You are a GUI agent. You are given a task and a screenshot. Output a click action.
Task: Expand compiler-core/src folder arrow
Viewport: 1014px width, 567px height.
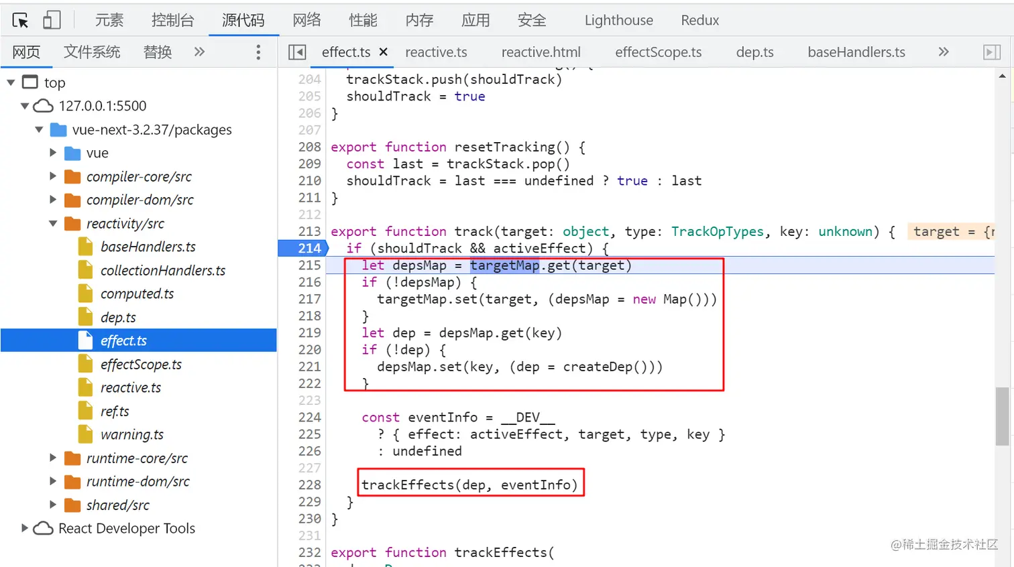[x=53, y=176]
